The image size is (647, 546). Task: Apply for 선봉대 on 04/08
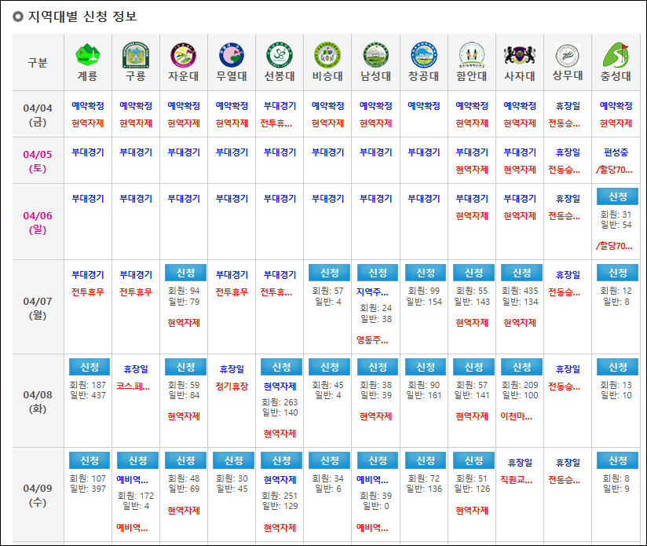[x=281, y=366]
